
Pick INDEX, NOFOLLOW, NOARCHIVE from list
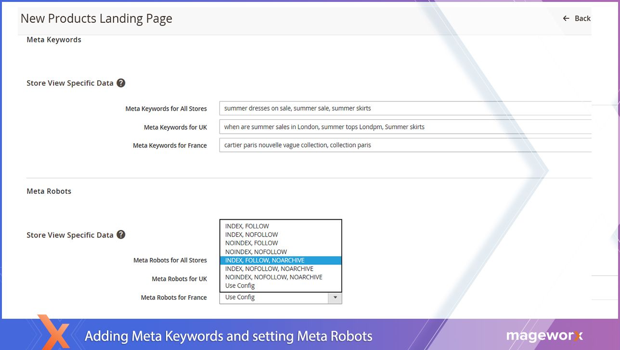coord(269,269)
